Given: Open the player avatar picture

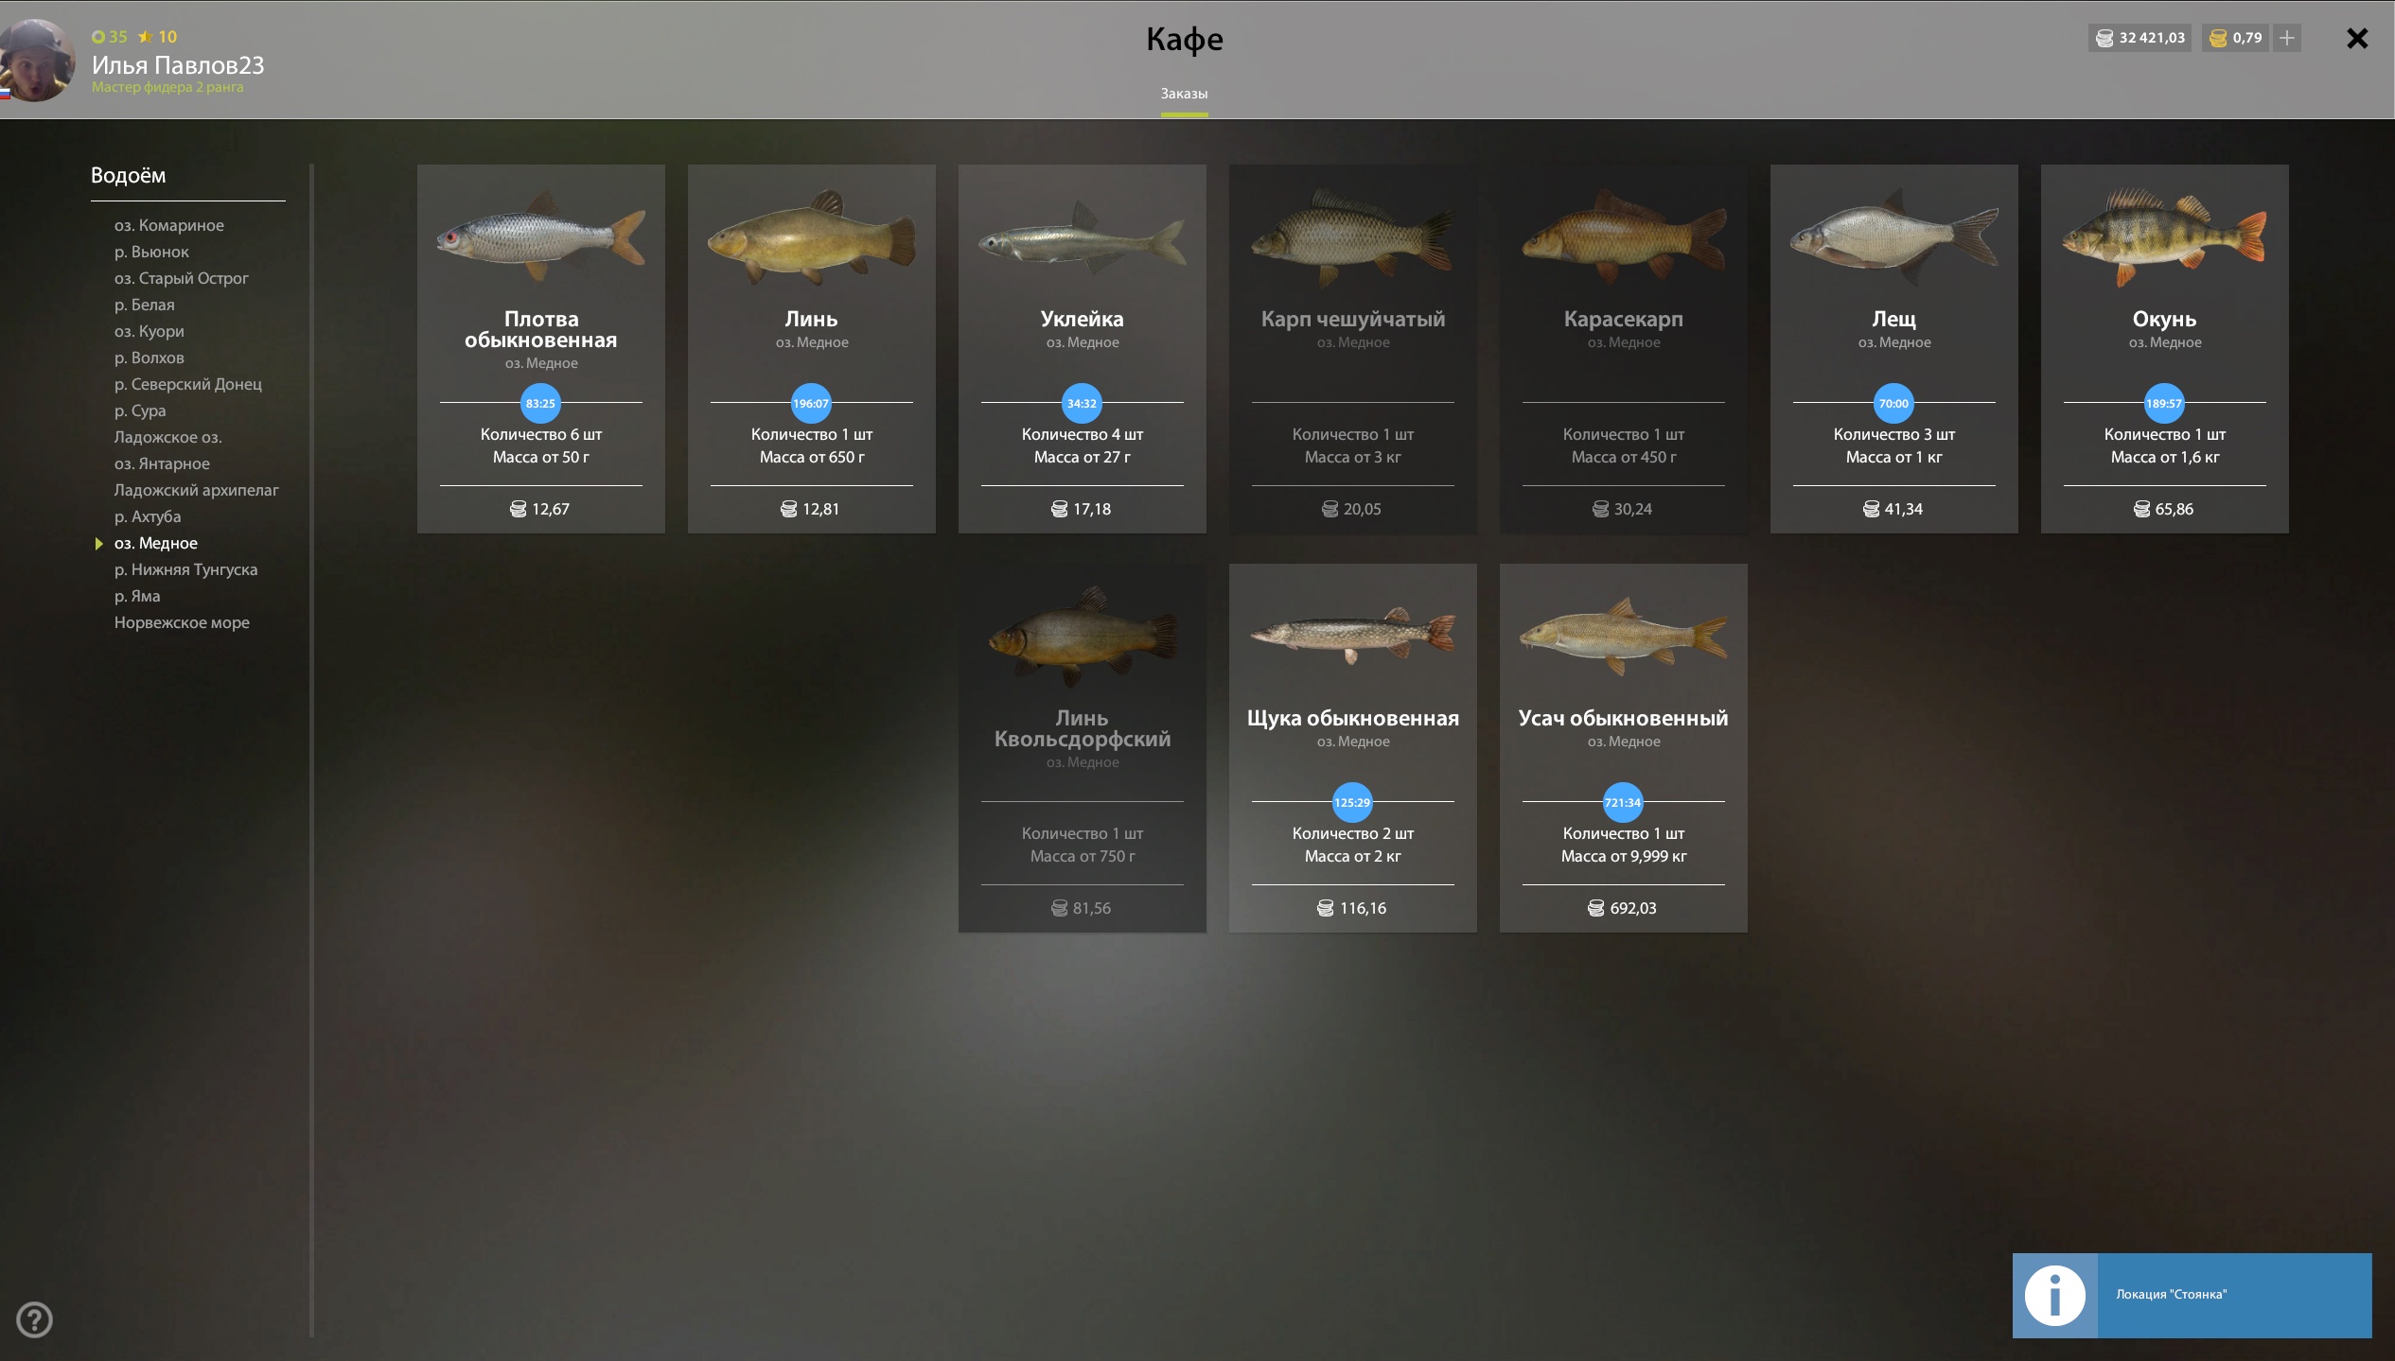Looking at the screenshot, I should [x=37, y=61].
